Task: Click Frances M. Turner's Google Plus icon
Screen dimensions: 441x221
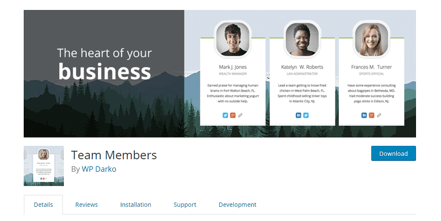Action: click(x=372, y=115)
